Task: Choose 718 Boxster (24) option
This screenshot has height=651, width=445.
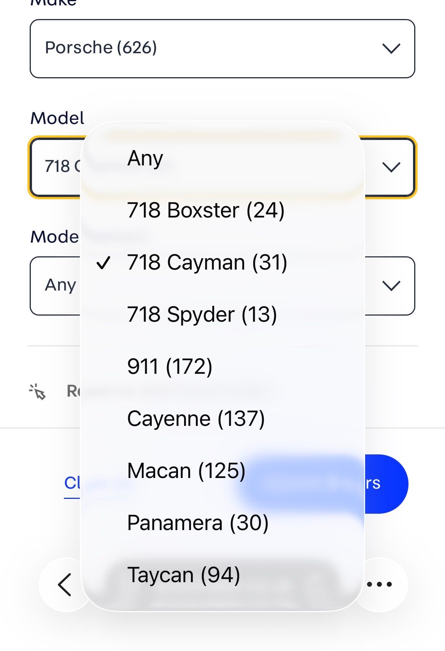Action: tap(205, 210)
